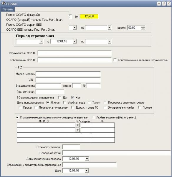The width and height of the screenshot is (172, 177).
Task: Click the Стоимость полиса field
Action: tap(71, 147)
